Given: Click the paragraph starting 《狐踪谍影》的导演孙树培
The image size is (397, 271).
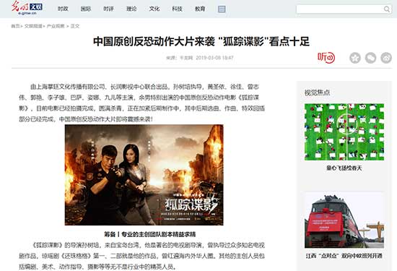Looking at the screenshot, I should coord(141,256).
